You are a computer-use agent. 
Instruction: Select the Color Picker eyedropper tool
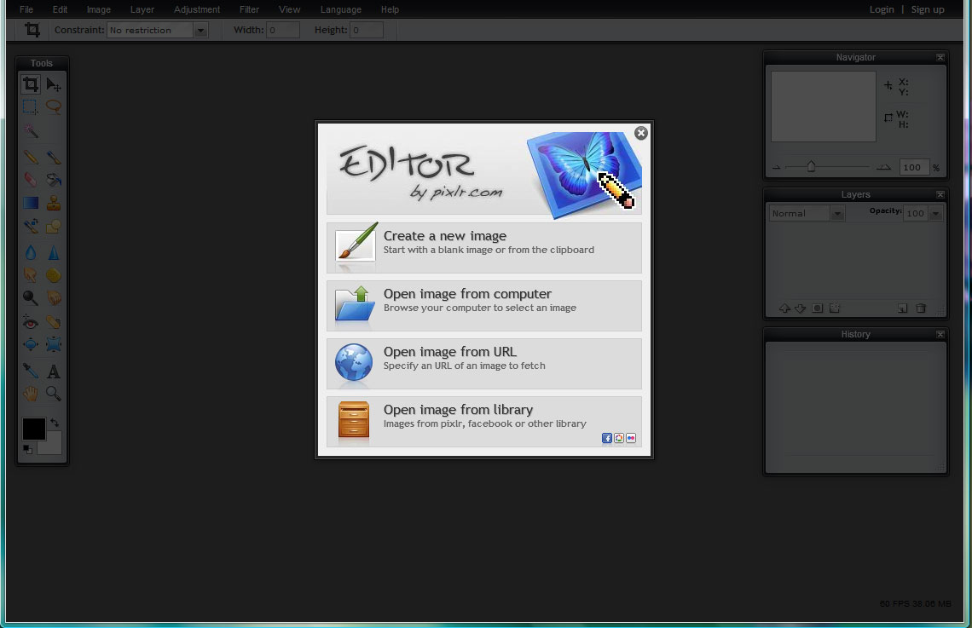tap(31, 371)
